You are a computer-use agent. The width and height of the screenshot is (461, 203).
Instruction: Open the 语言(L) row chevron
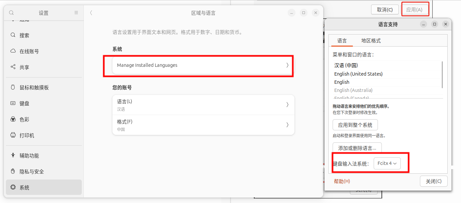click(x=287, y=105)
